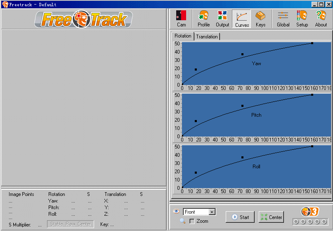Viewport: 333px width, 231px height.
Task: Select the third status indicator circle
Action: coord(310,222)
